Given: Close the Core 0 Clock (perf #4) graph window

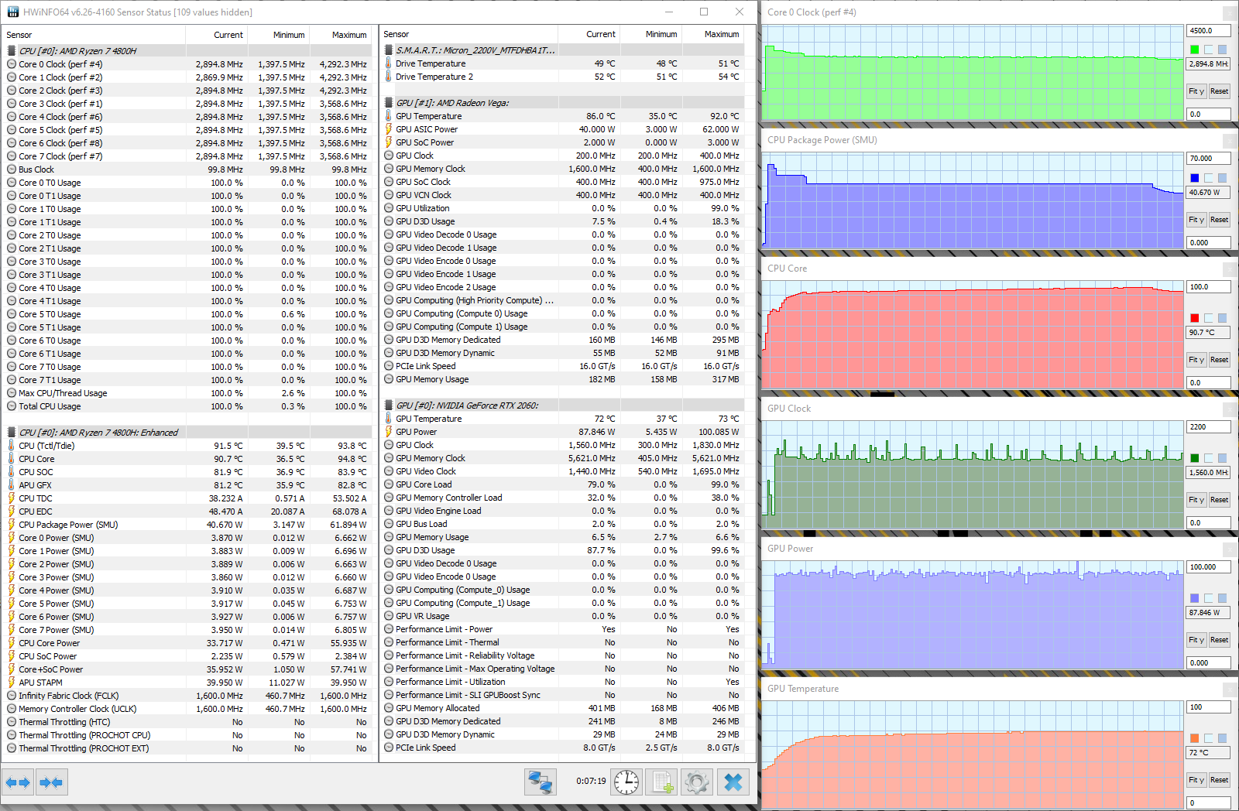Looking at the screenshot, I should [1230, 12].
